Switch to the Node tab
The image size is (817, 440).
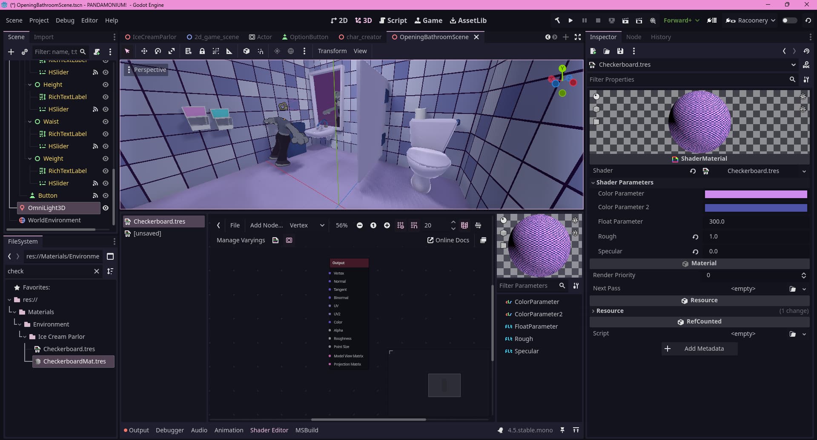(634, 37)
